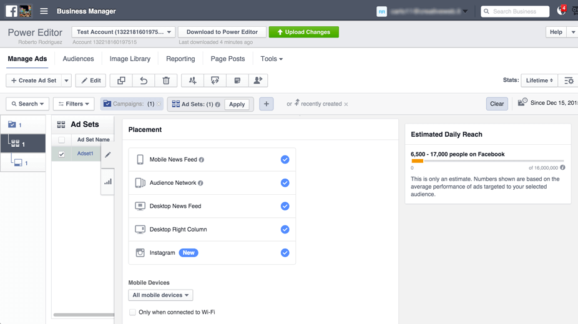The image size is (578, 324).
Task: Uncheck the Adset1 row checkbox
Action: (62, 154)
